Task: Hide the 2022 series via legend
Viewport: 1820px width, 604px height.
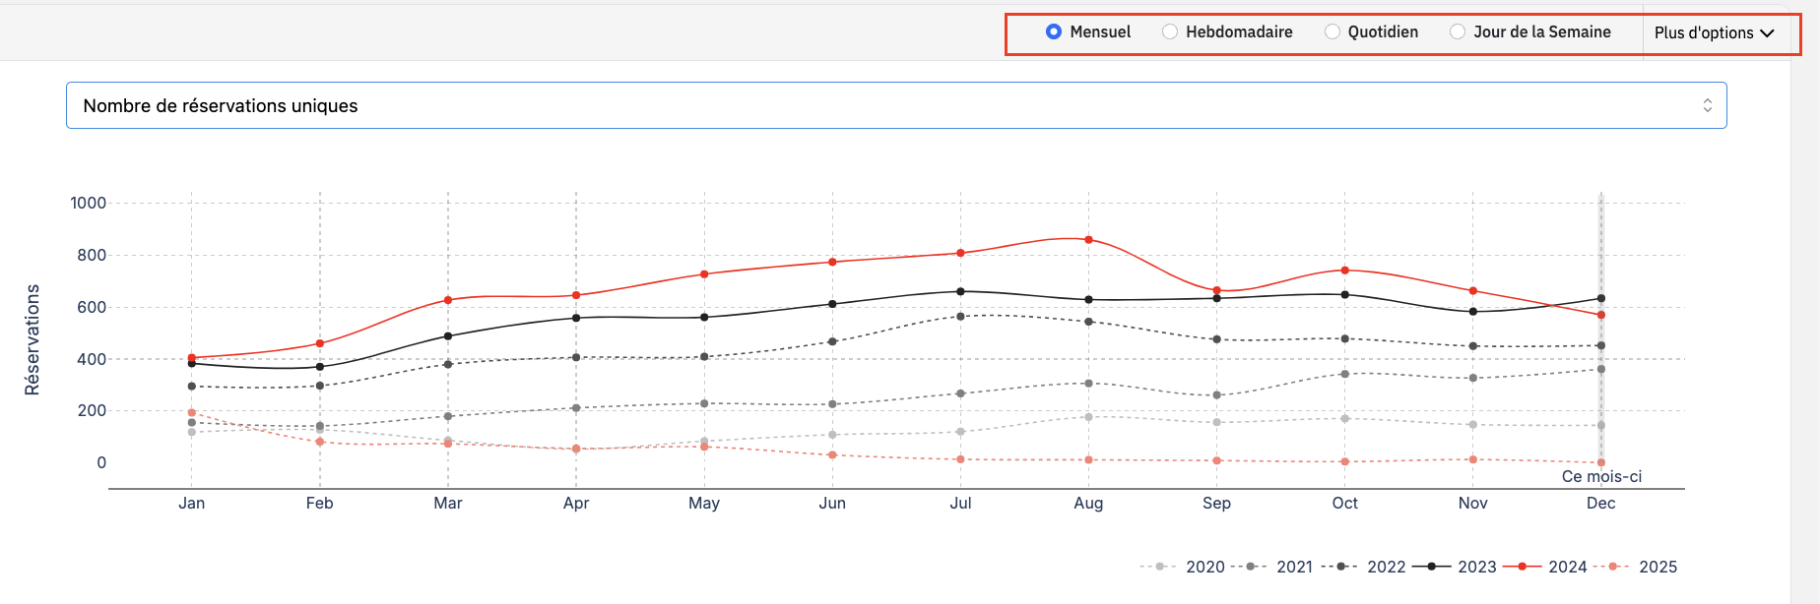Action: point(1363,567)
